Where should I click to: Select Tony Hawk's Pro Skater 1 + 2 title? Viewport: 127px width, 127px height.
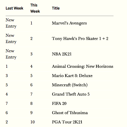pos(80,38)
